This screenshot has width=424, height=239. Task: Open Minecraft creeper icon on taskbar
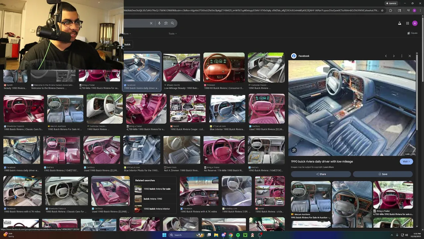(x=245, y=235)
